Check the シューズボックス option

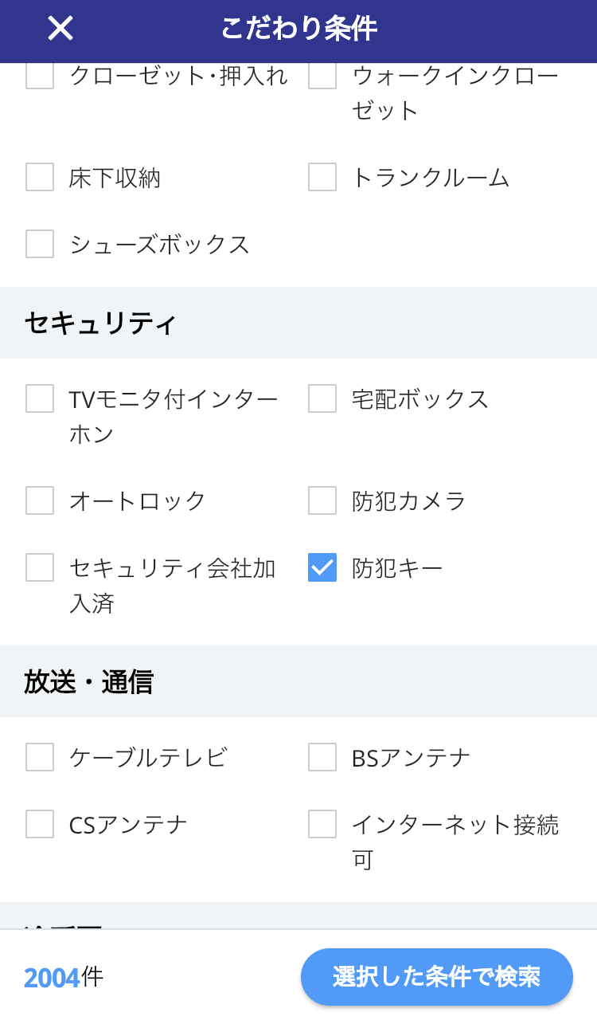[40, 244]
